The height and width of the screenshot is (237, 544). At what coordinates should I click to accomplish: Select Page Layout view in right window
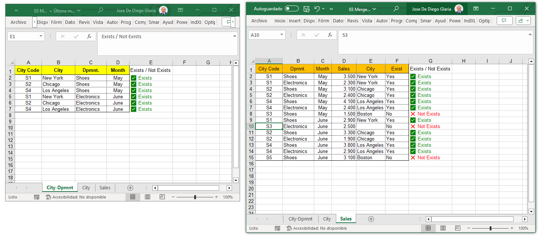[x=443, y=228]
